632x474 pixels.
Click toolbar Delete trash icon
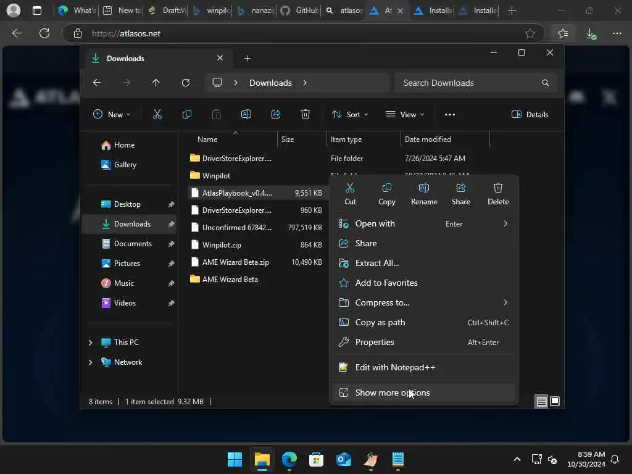click(306, 114)
